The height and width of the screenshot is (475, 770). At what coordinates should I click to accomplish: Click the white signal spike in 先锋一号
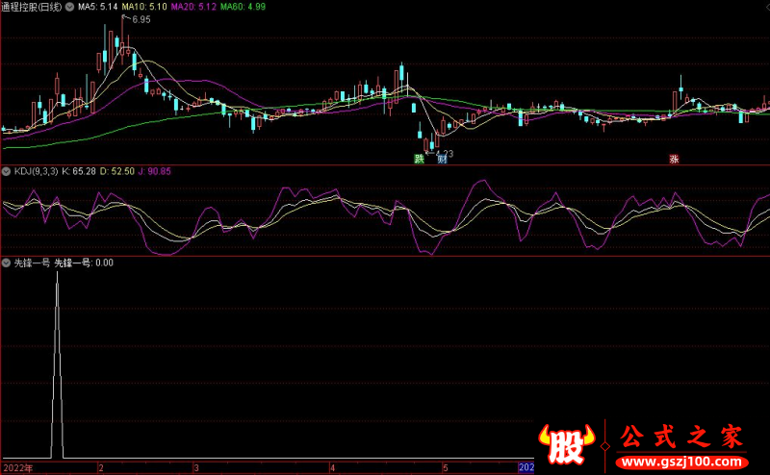point(57,363)
